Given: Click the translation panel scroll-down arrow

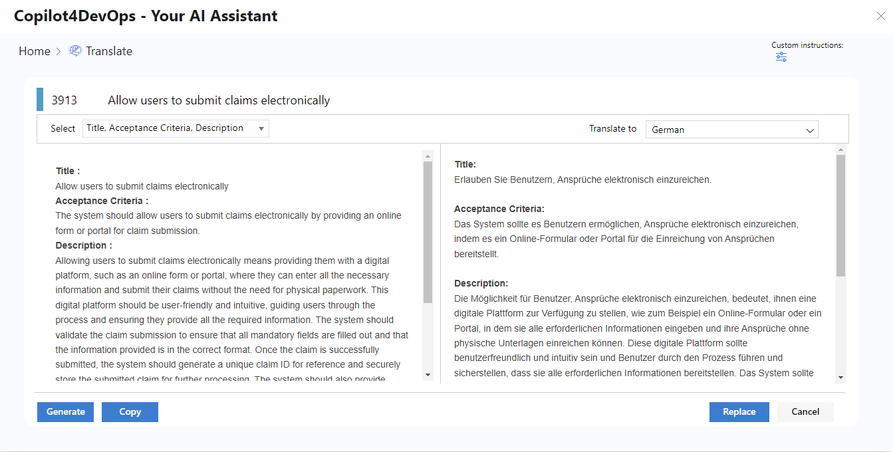Looking at the screenshot, I should [x=840, y=378].
